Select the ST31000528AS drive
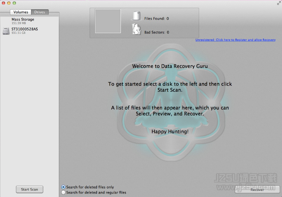Screen dimensions: 282x197 (x=29, y=30)
